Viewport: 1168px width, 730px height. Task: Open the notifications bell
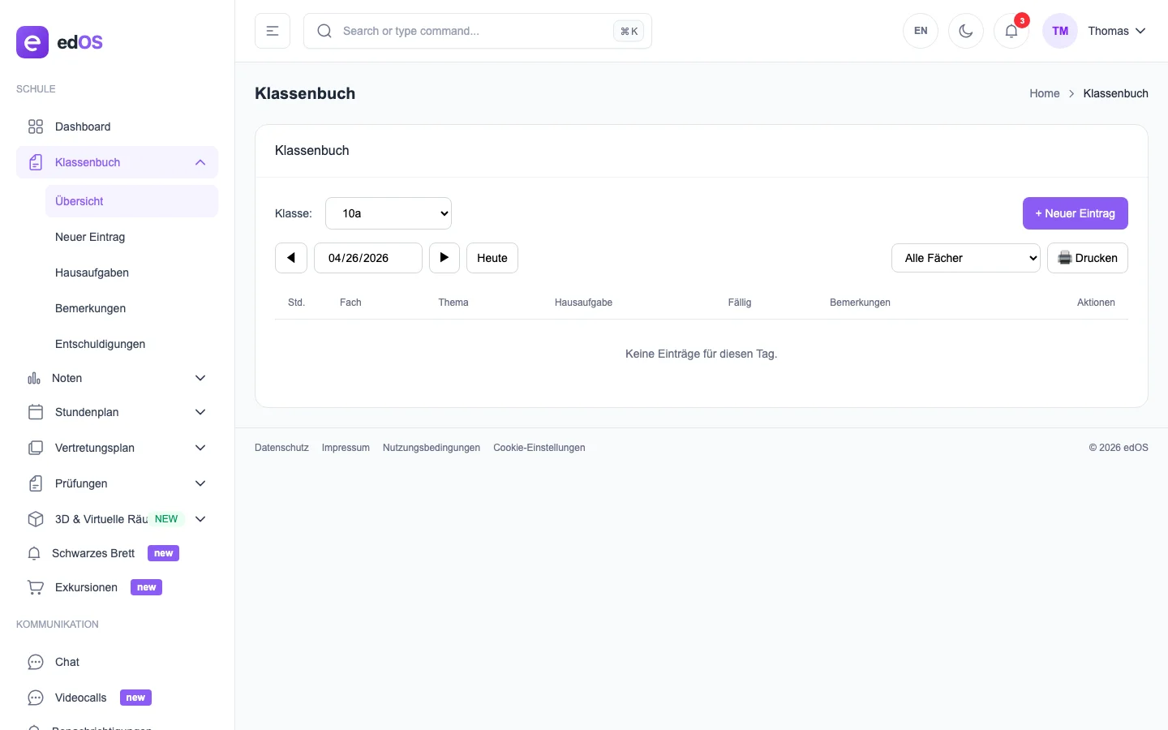pyautogui.click(x=1011, y=31)
